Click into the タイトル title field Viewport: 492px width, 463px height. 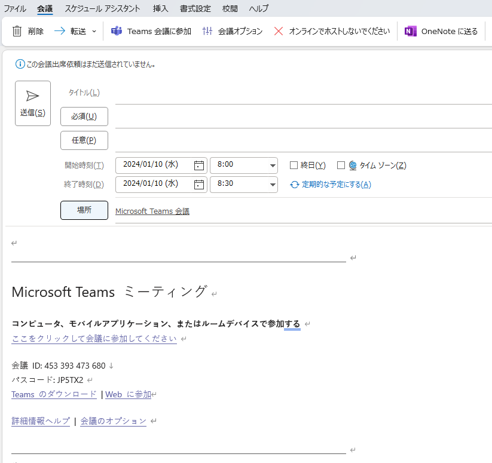click(299, 93)
